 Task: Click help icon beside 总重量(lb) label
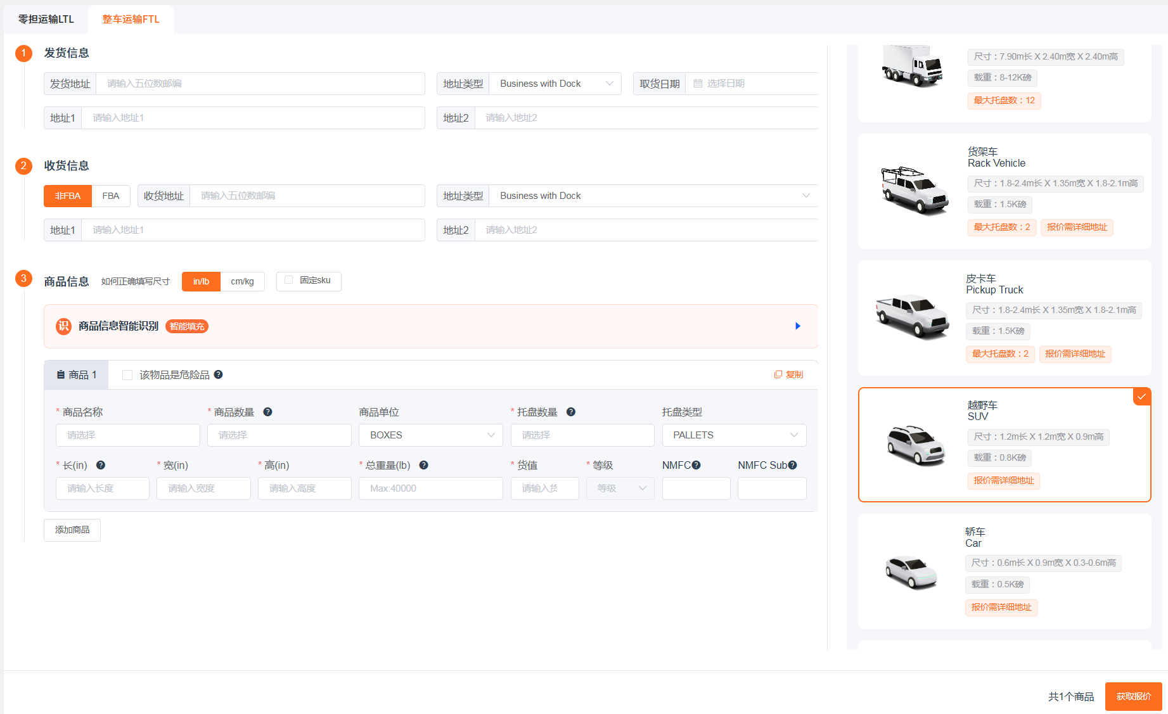(423, 465)
